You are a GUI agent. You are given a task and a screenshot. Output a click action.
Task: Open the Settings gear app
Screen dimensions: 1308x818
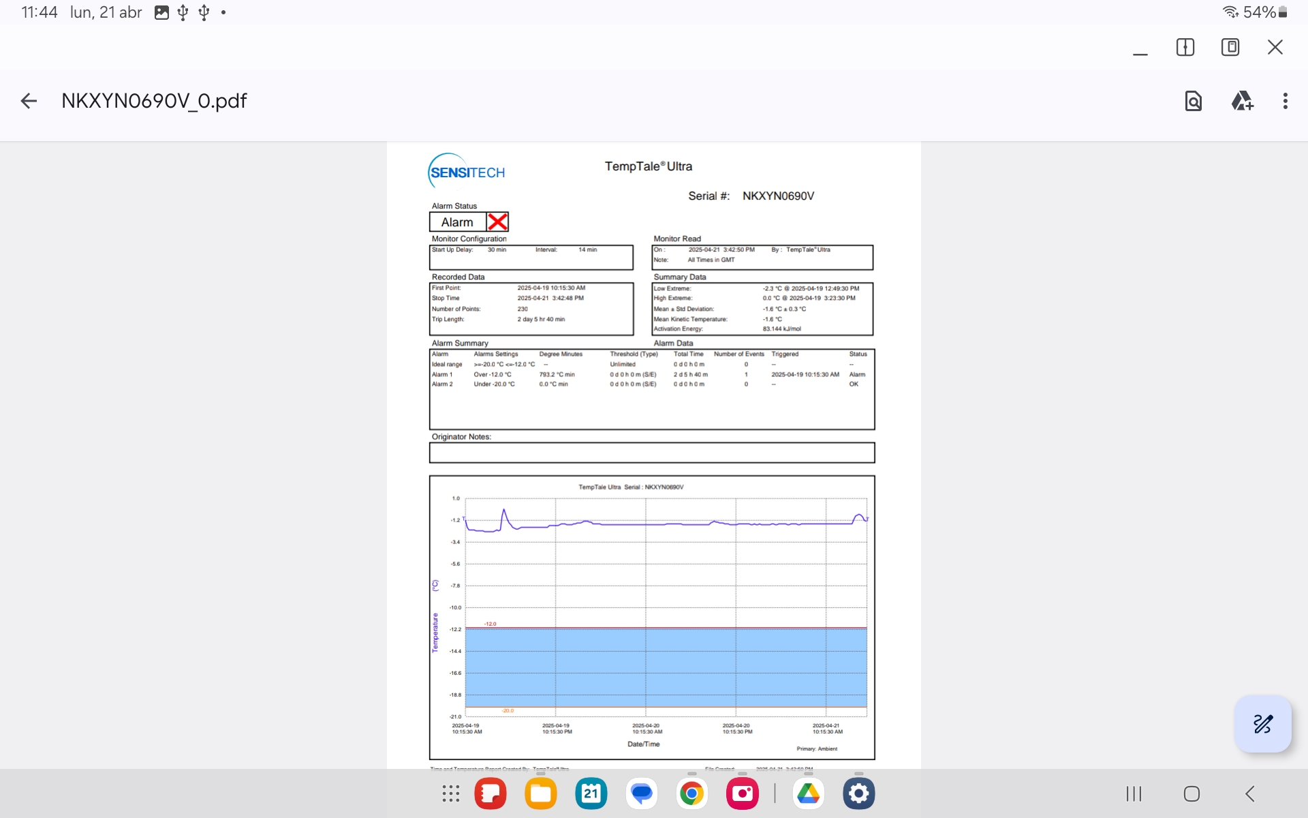click(x=859, y=793)
